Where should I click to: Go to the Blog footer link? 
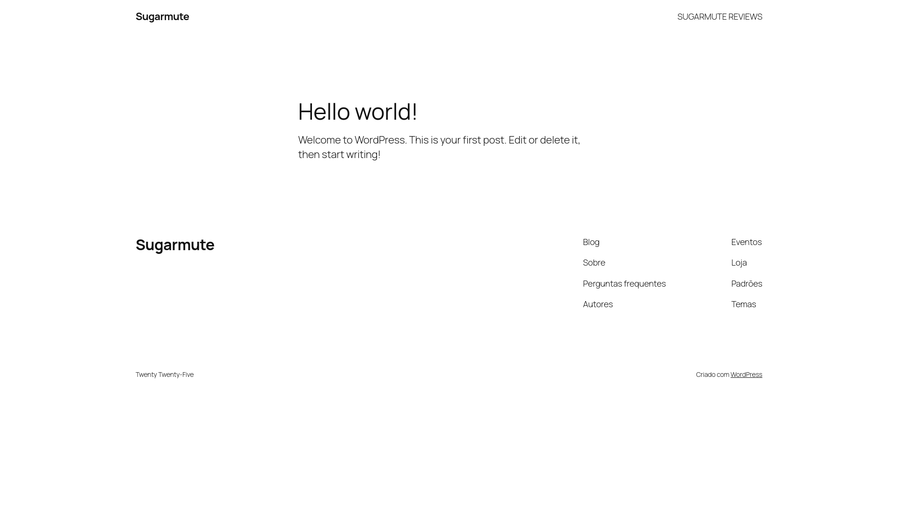point(591,242)
